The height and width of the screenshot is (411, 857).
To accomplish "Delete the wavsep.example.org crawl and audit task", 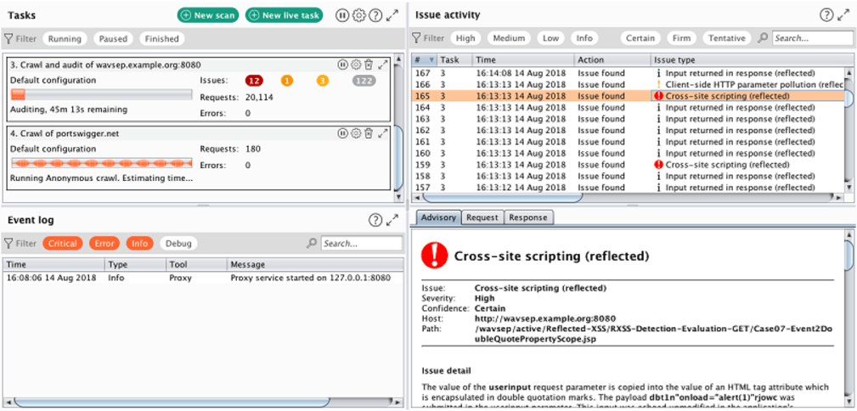I will tap(369, 65).
